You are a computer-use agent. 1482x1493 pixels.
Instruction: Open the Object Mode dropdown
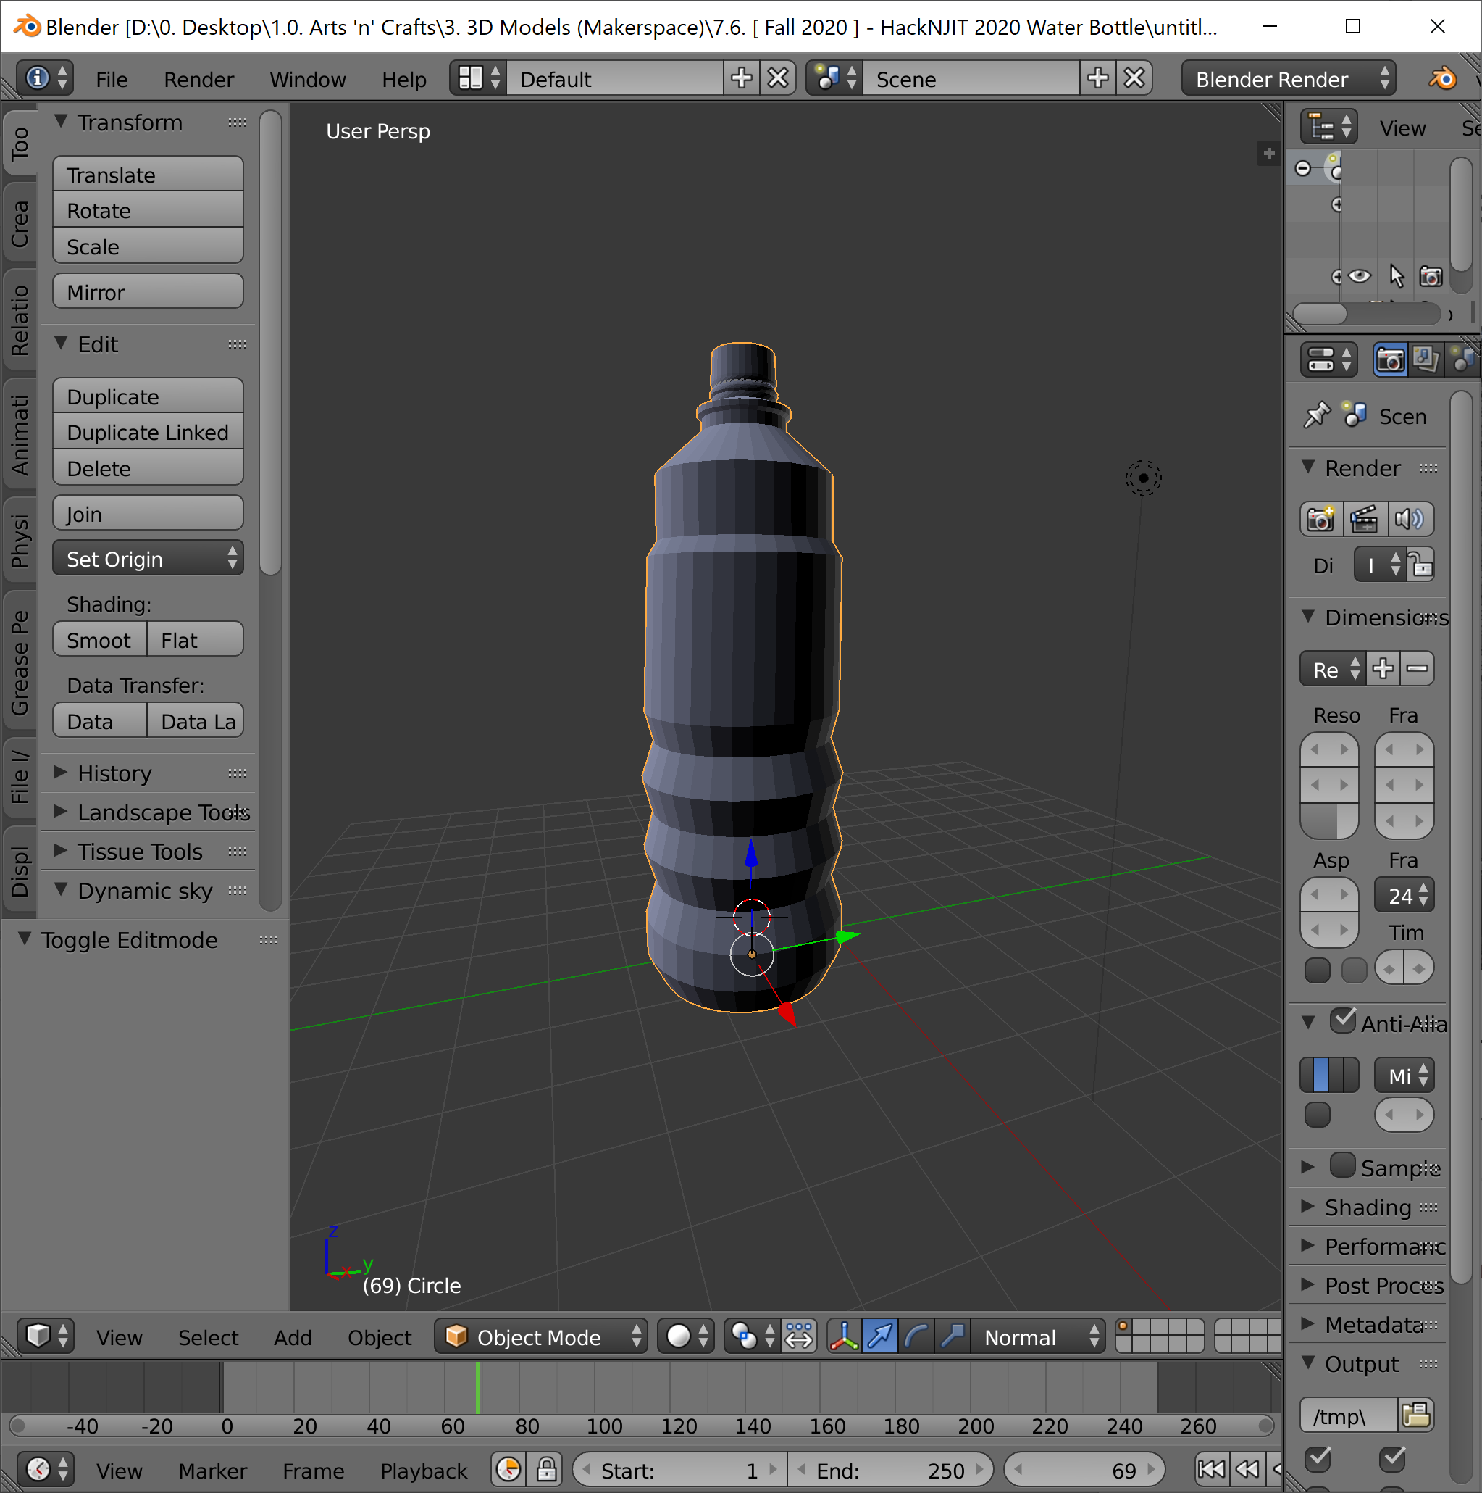[x=541, y=1337]
